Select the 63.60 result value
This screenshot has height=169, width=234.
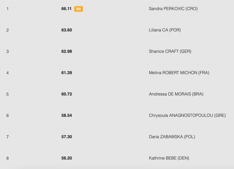pyautogui.click(x=66, y=30)
